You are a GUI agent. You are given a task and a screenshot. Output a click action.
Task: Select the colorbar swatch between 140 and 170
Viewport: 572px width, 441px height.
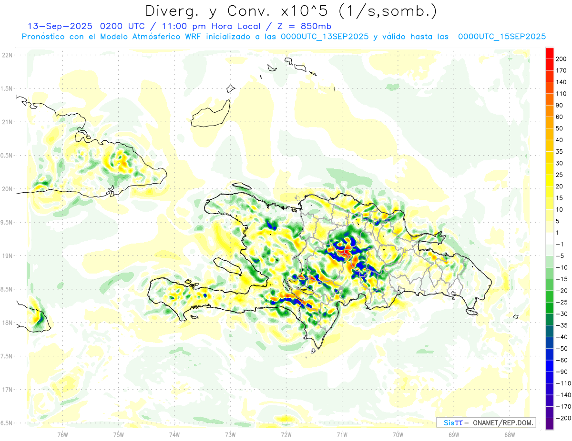tap(550, 76)
